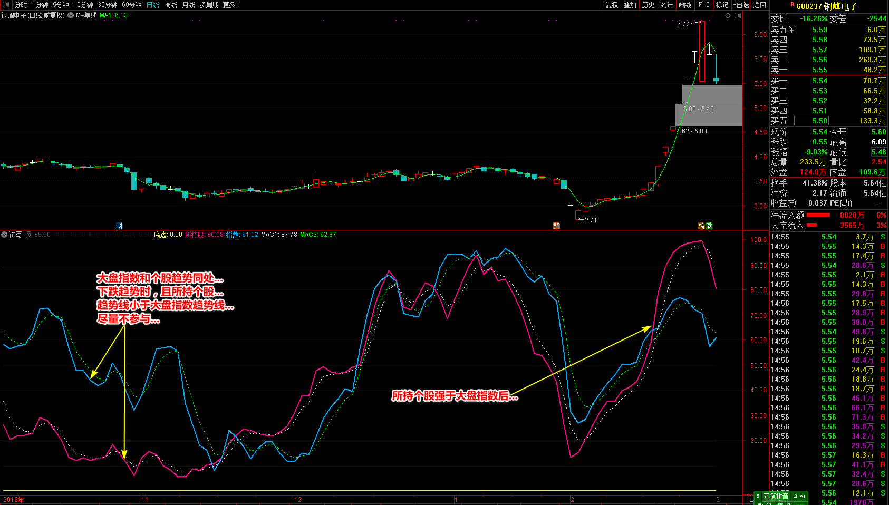Switch to the 周线 weekly chart
This screenshot has width=889, height=505.
[171, 5]
